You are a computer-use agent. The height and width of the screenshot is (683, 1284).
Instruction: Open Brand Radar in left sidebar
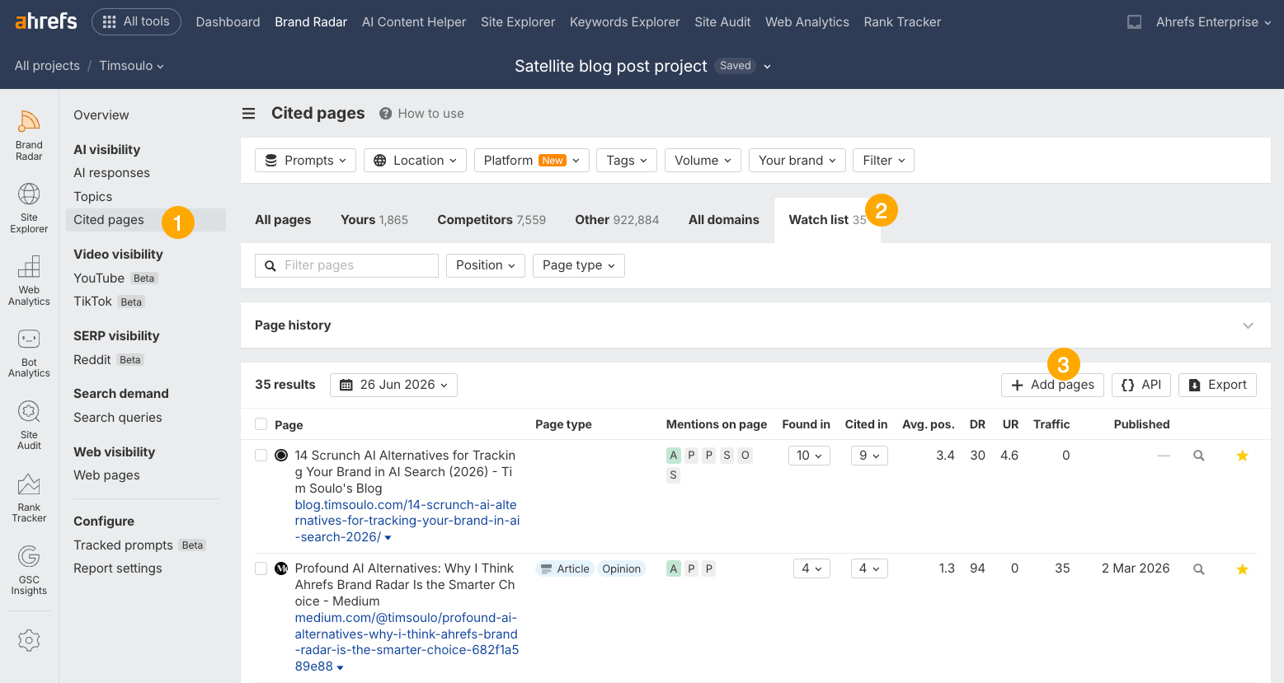click(x=29, y=136)
